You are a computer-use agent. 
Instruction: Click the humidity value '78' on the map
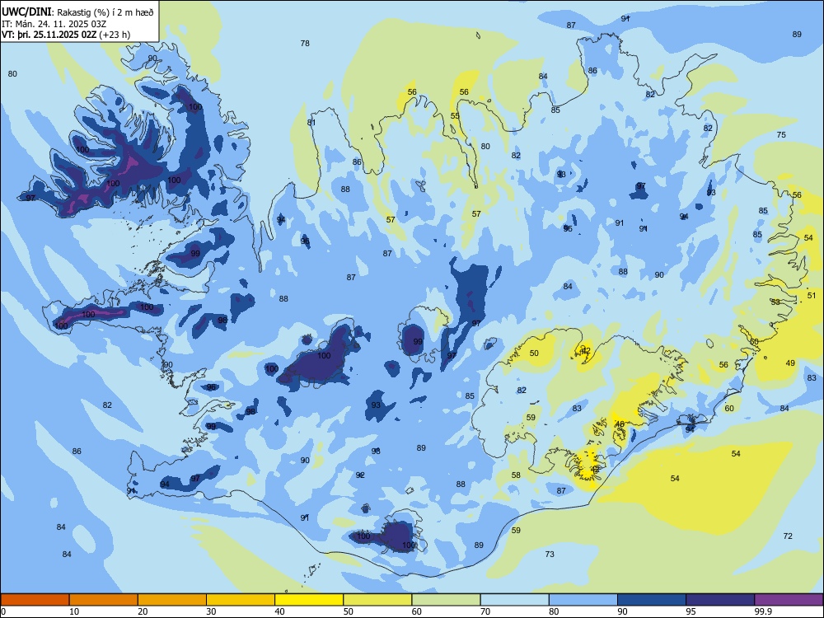[x=305, y=44]
